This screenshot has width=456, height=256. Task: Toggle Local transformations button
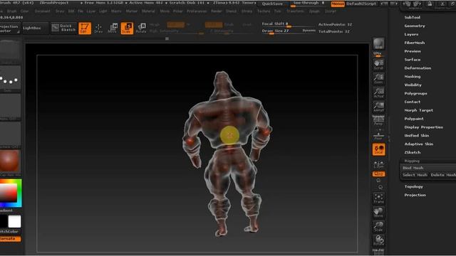coord(378,149)
